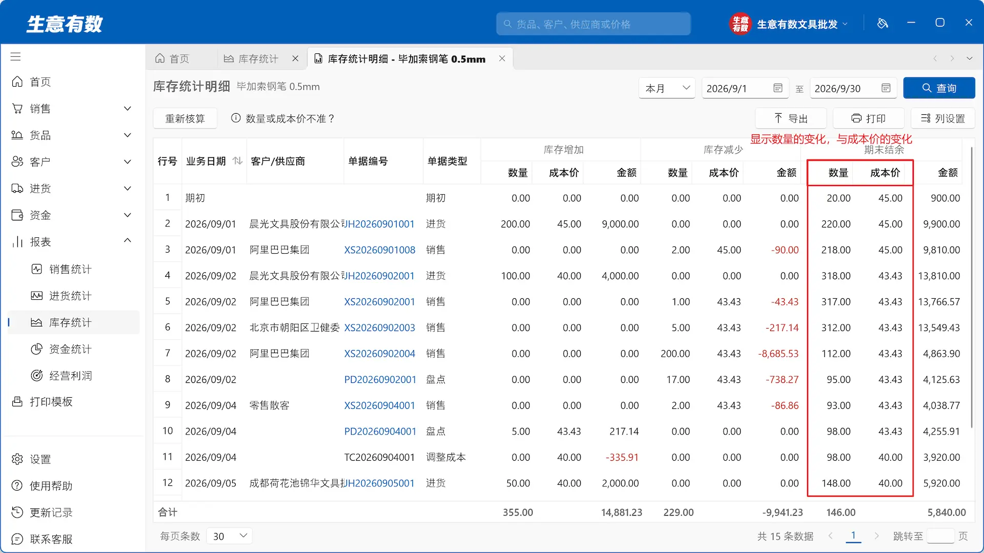Open 更新记录 changelog

51,513
